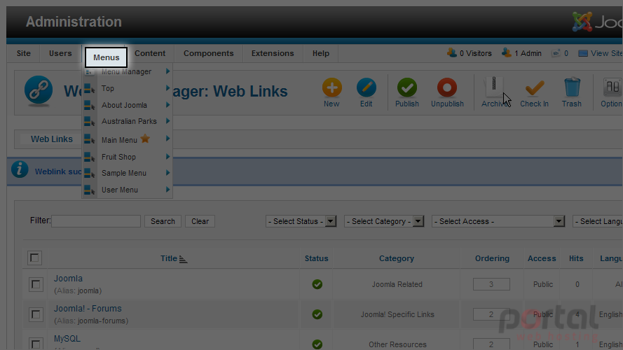Click the Check In toolbar icon
This screenshot has width=623, height=350.
(x=535, y=87)
